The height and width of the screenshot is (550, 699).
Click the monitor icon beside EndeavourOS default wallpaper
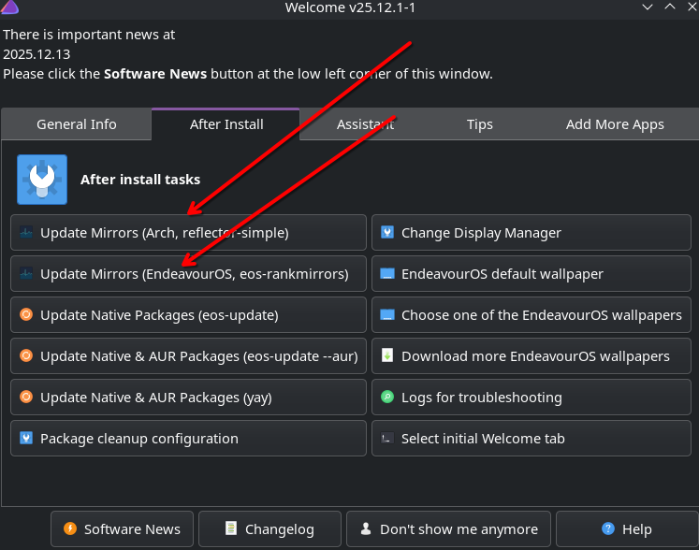(x=387, y=274)
